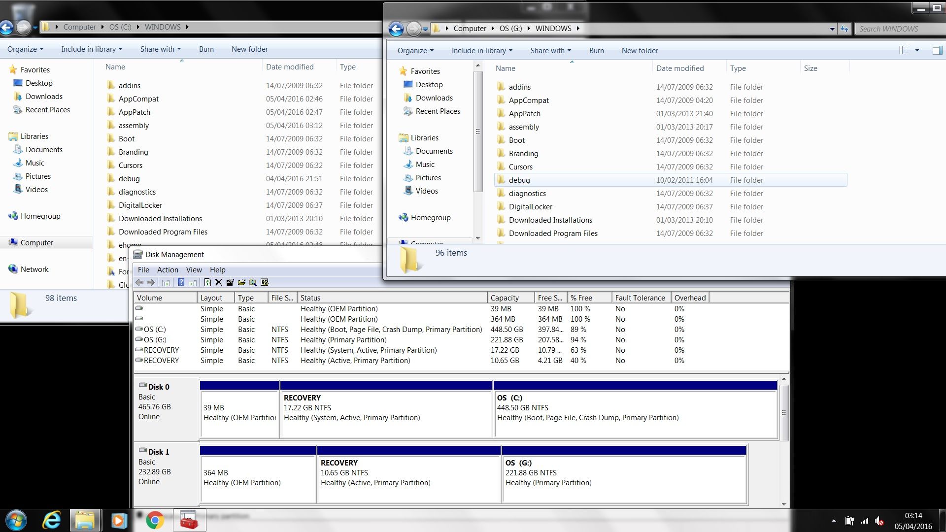Click the OS (G:) navigation pane scrollbar
This screenshot has width=946, height=532.
(477, 132)
